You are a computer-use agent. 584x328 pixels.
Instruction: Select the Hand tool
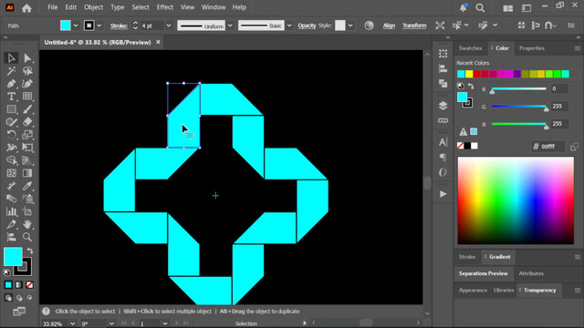(27, 224)
